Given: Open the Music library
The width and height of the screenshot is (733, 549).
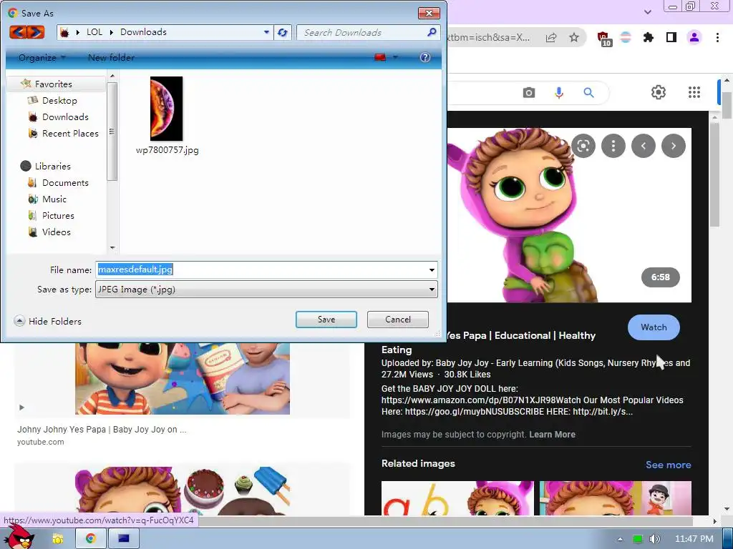Looking at the screenshot, I should tap(54, 199).
